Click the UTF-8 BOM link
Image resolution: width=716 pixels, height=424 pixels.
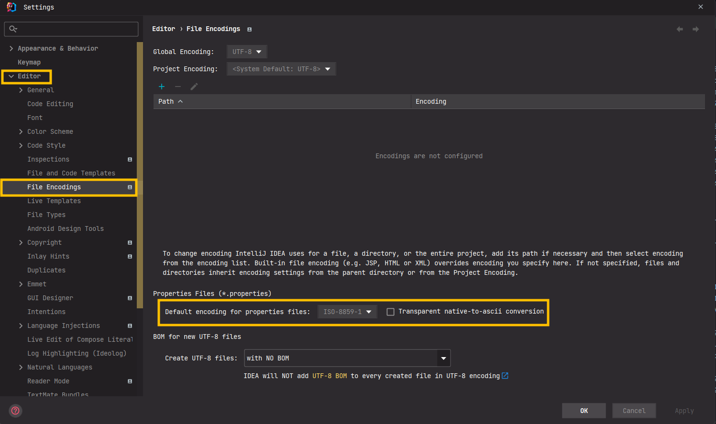click(x=330, y=376)
